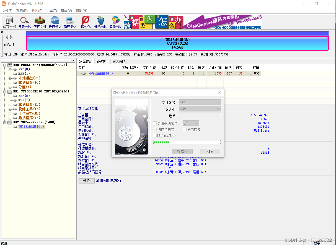Viewport: 336px width, 245px height.
Task: Open the File System (文件系统) FAT32 dropdown
Action: tap(200, 102)
